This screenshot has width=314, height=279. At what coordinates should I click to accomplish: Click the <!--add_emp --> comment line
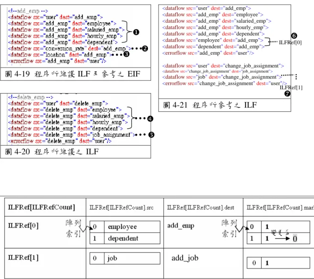click(28, 11)
